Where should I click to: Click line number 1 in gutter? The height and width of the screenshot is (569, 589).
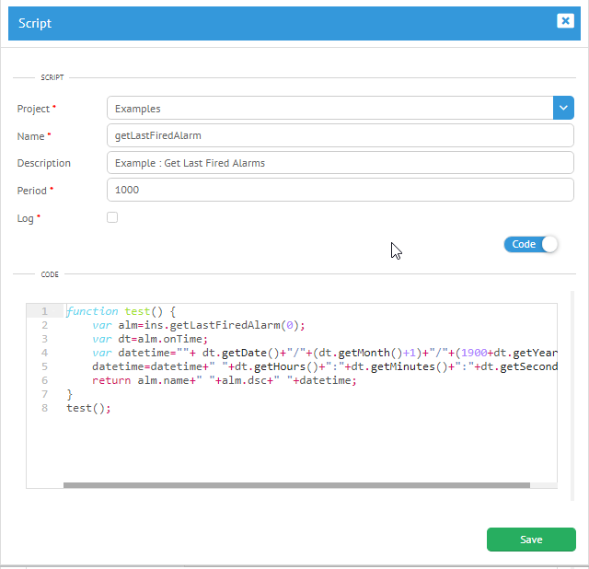(x=45, y=311)
